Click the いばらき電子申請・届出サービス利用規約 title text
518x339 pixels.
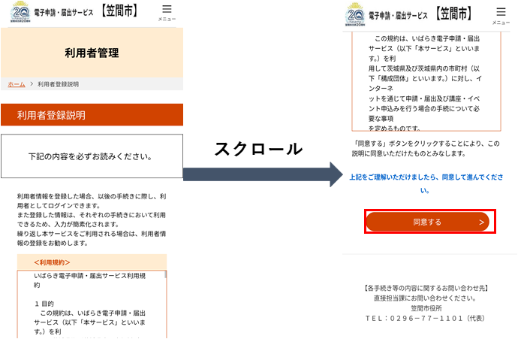coord(89,280)
